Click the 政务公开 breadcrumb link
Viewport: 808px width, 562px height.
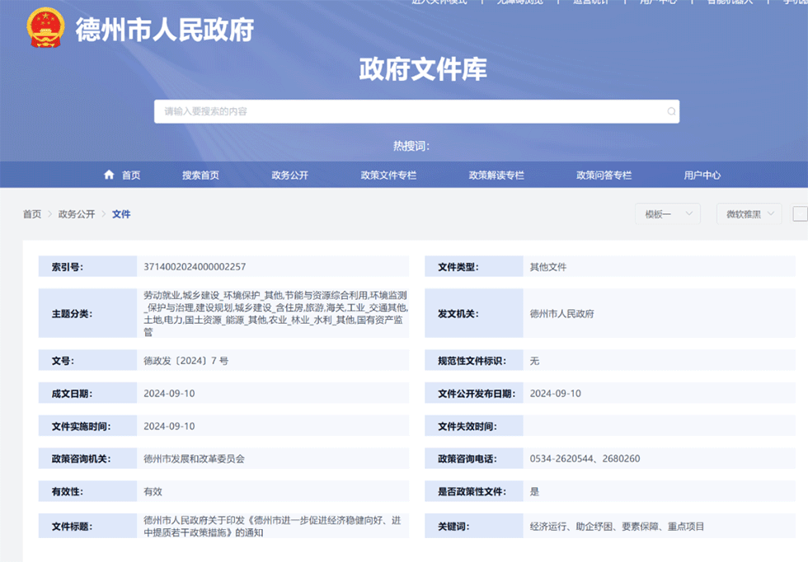pyautogui.click(x=77, y=214)
